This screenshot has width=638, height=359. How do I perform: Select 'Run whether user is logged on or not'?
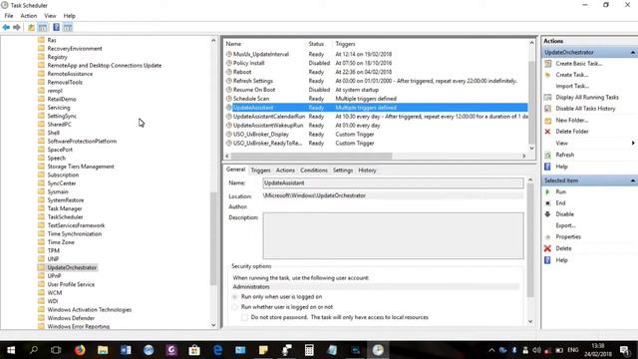pos(235,307)
